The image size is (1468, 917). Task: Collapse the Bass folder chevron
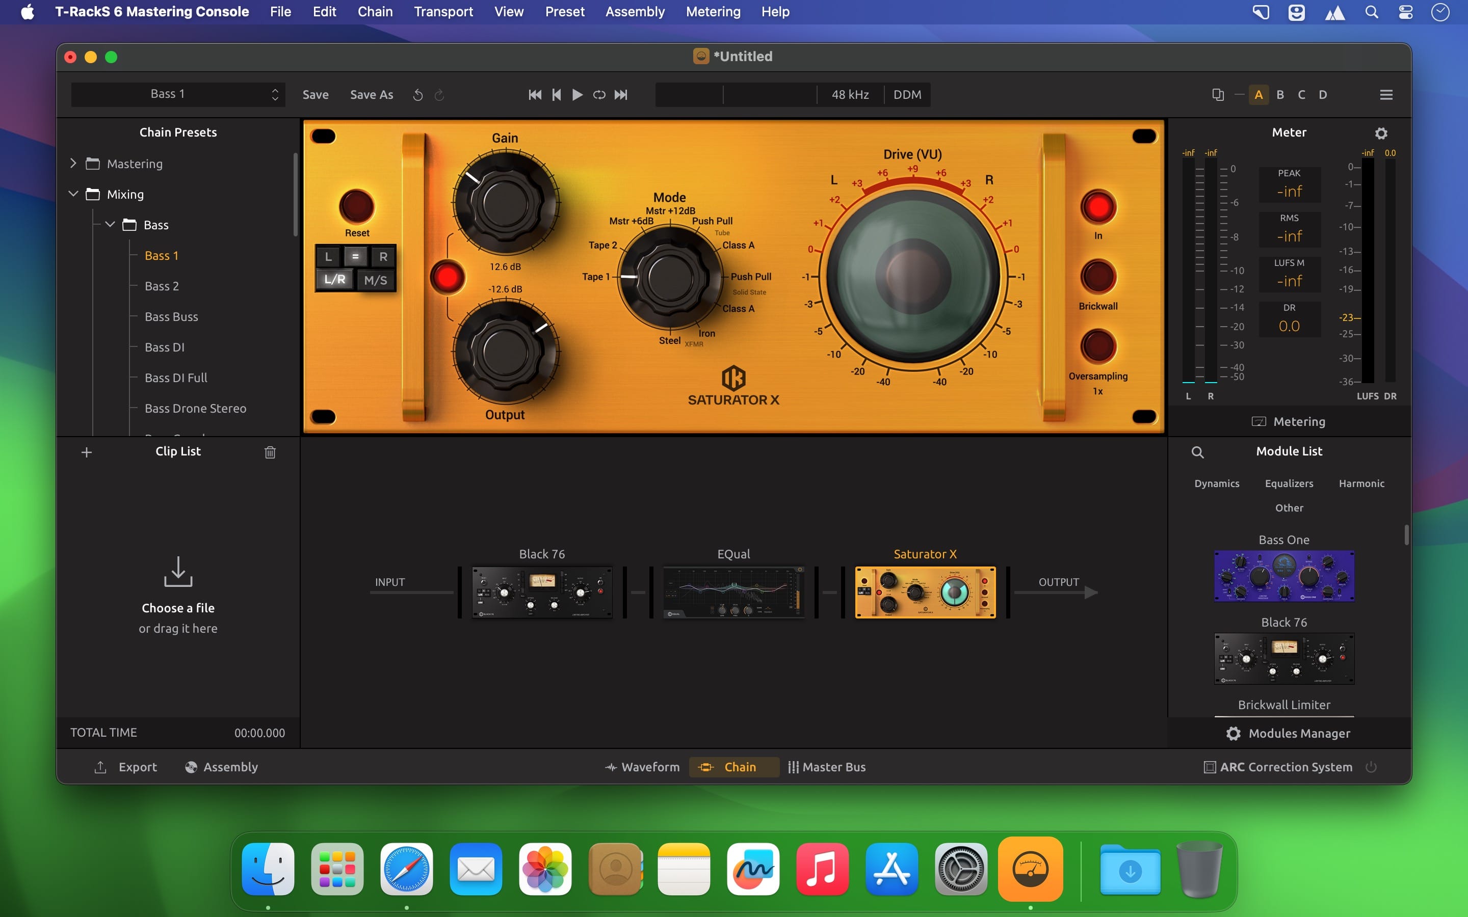(x=111, y=224)
